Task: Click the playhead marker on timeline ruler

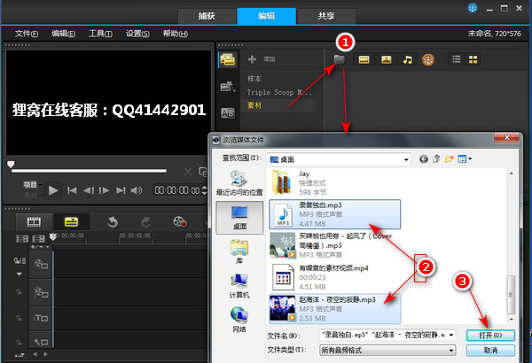Action: (53, 236)
